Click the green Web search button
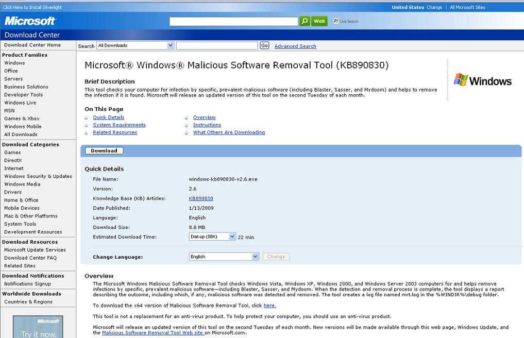524x338 pixels. click(x=319, y=21)
